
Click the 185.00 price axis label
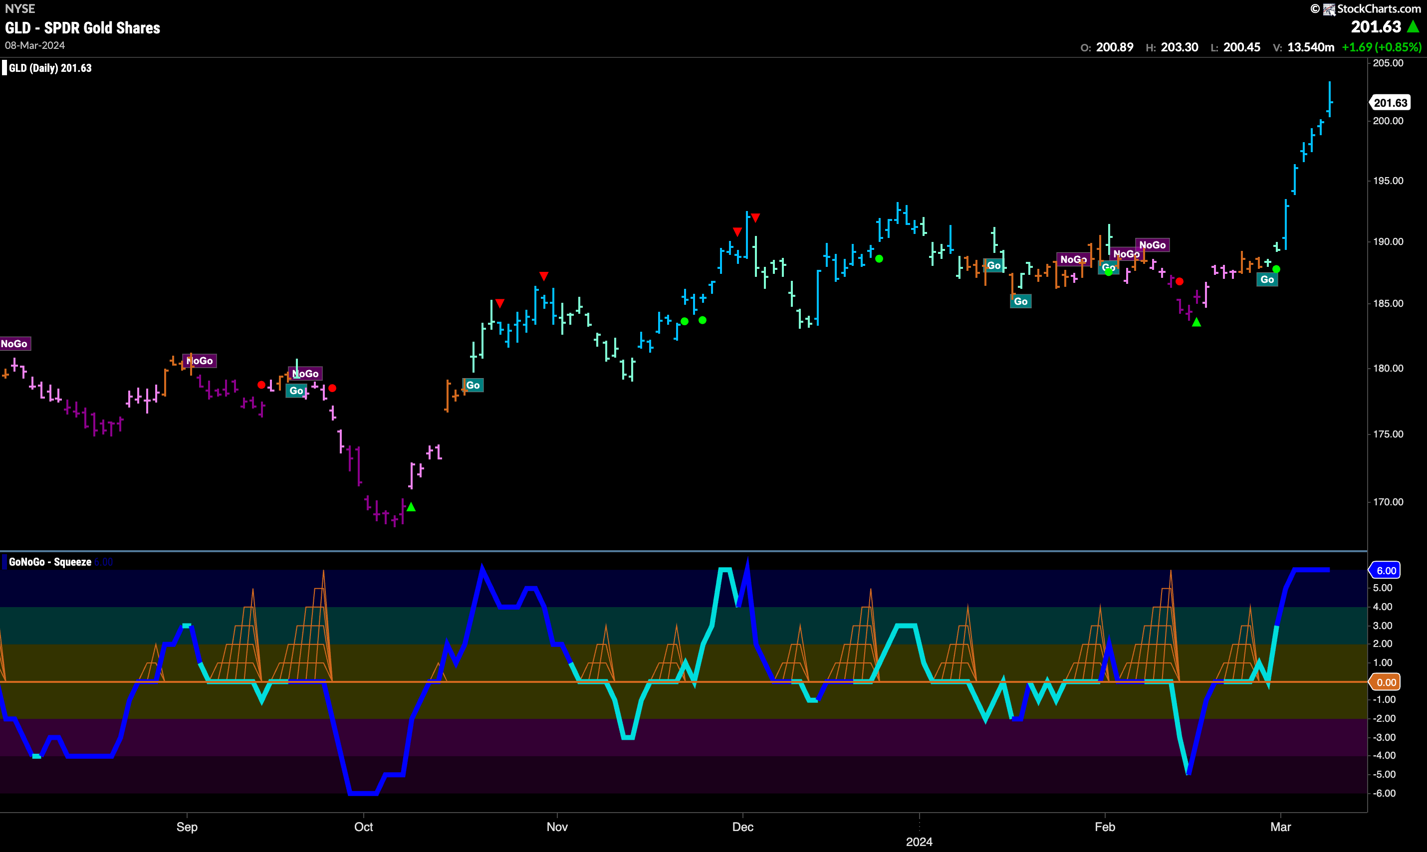tap(1388, 303)
